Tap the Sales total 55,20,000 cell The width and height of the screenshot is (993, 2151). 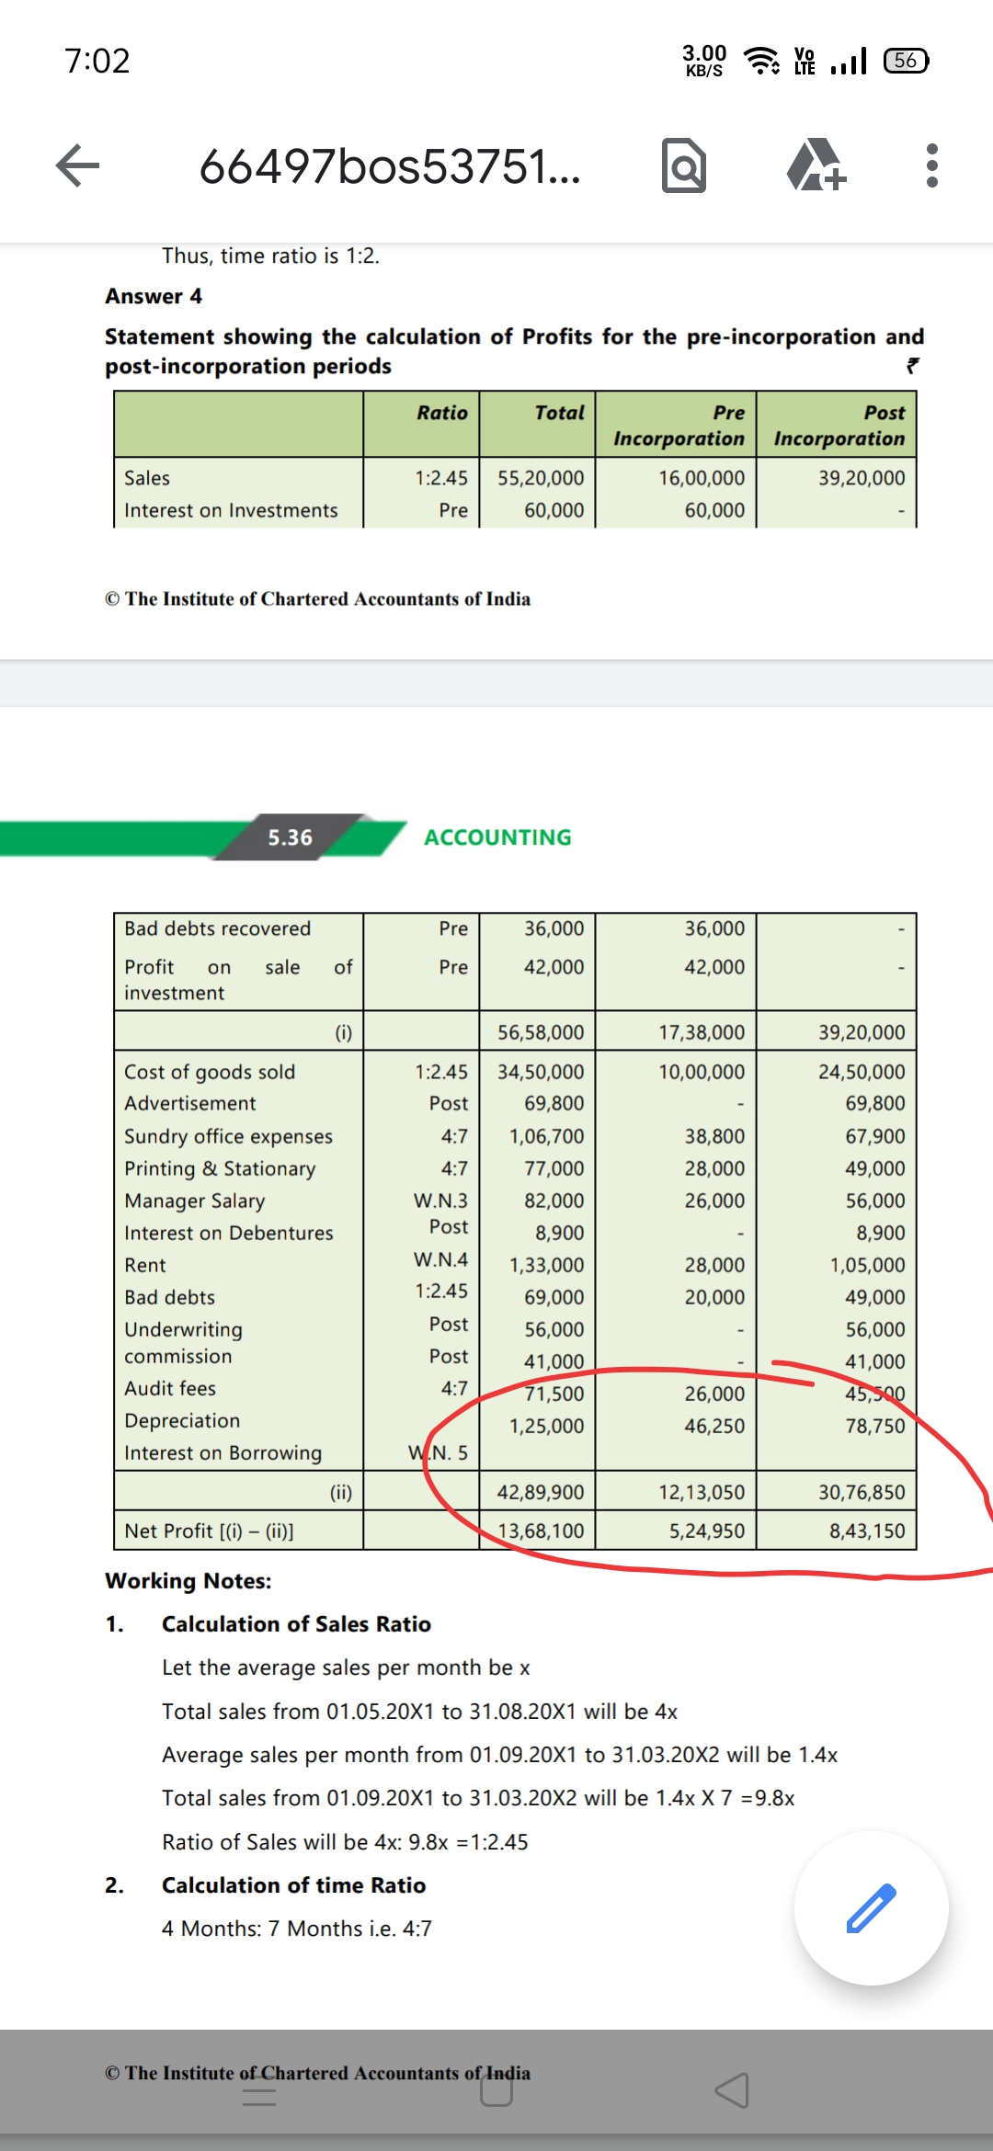pyautogui.click(x=541, y=478)
